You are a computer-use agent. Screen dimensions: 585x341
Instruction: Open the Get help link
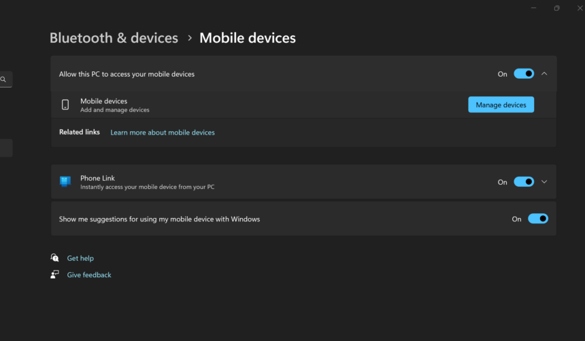point(80,258)
